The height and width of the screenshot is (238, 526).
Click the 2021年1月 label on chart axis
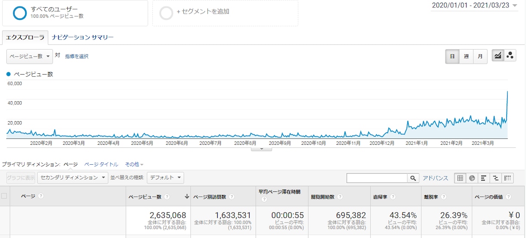tap(416, 143)
